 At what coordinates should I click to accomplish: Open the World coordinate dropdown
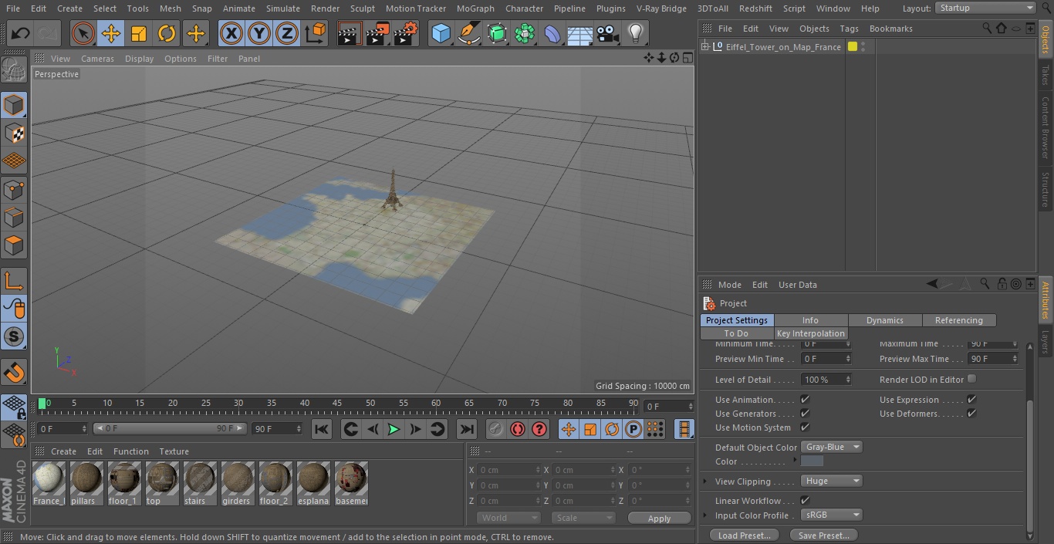pos(508,518)
